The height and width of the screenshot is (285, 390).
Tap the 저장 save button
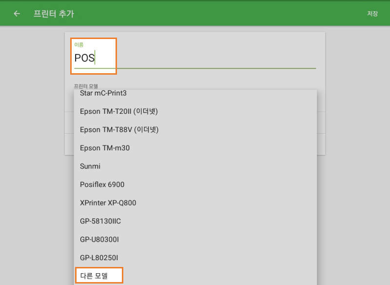(372, 14)
